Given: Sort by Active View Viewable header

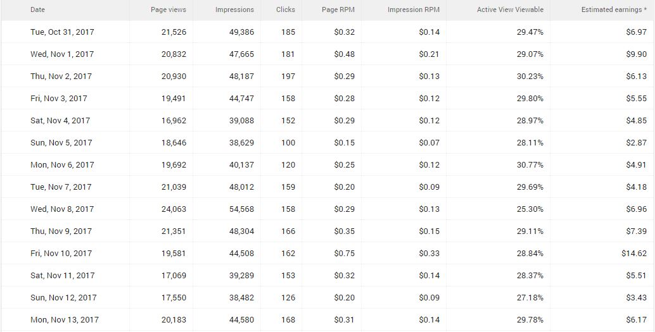Looking at the screenshot, I should pyautogui.click(x=510, y=9).
